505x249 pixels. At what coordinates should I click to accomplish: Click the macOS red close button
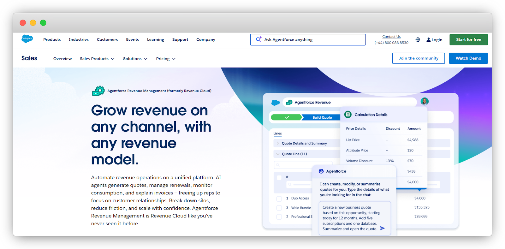coord(23,23)
